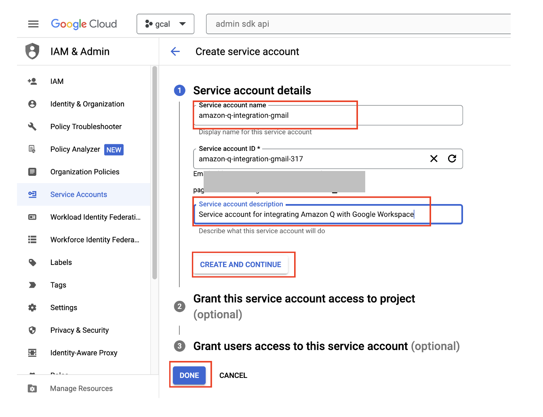The image size is (543, 417).
Task: Click the Organization Policies list icon
Action: tap(32, 172)
